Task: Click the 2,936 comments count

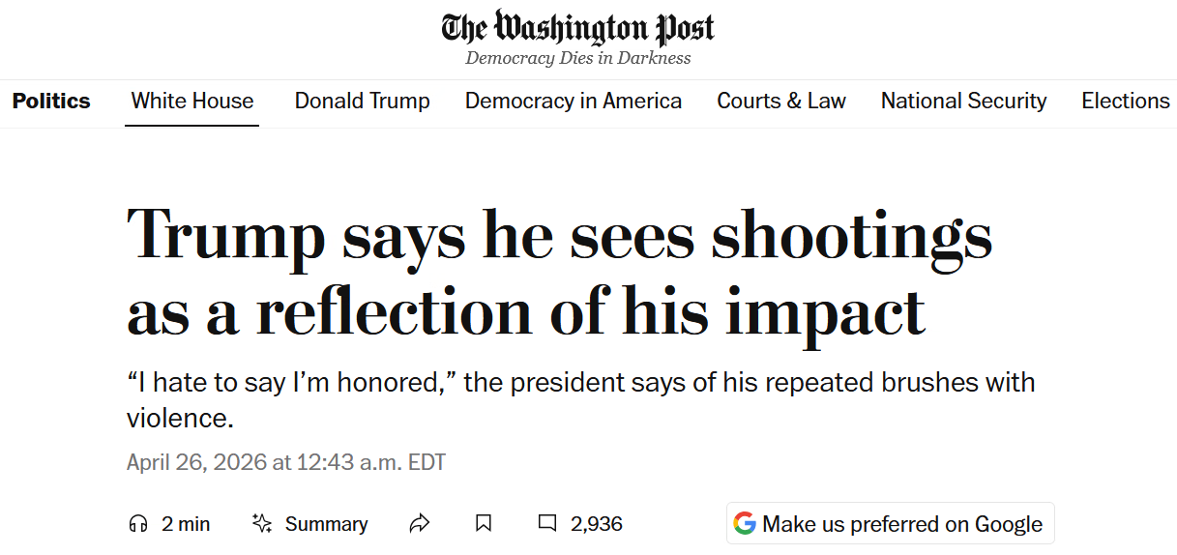Action: pyautogui.click(x=597, y=524)
